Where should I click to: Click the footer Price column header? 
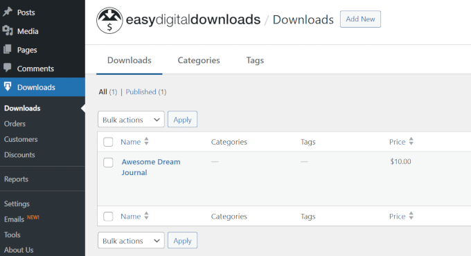coord(397,217)
